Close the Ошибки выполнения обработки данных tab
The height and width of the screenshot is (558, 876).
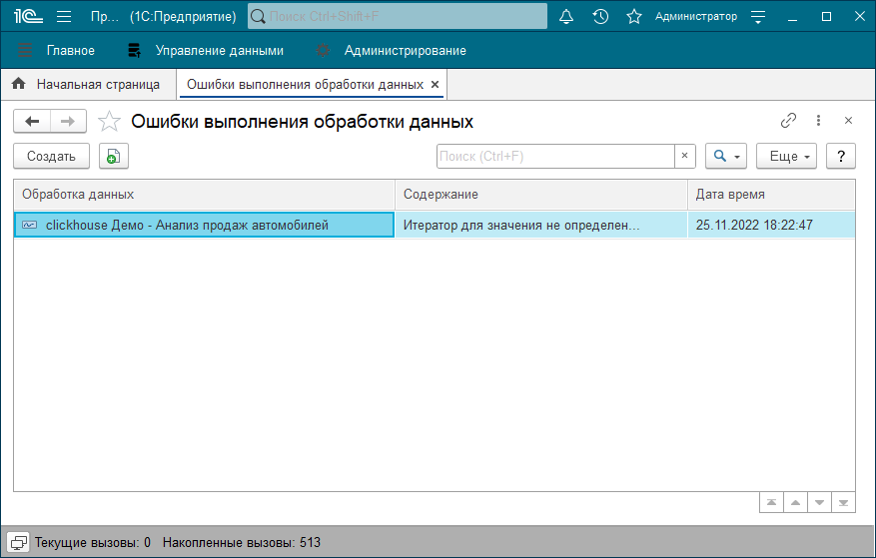coord(435,84)
